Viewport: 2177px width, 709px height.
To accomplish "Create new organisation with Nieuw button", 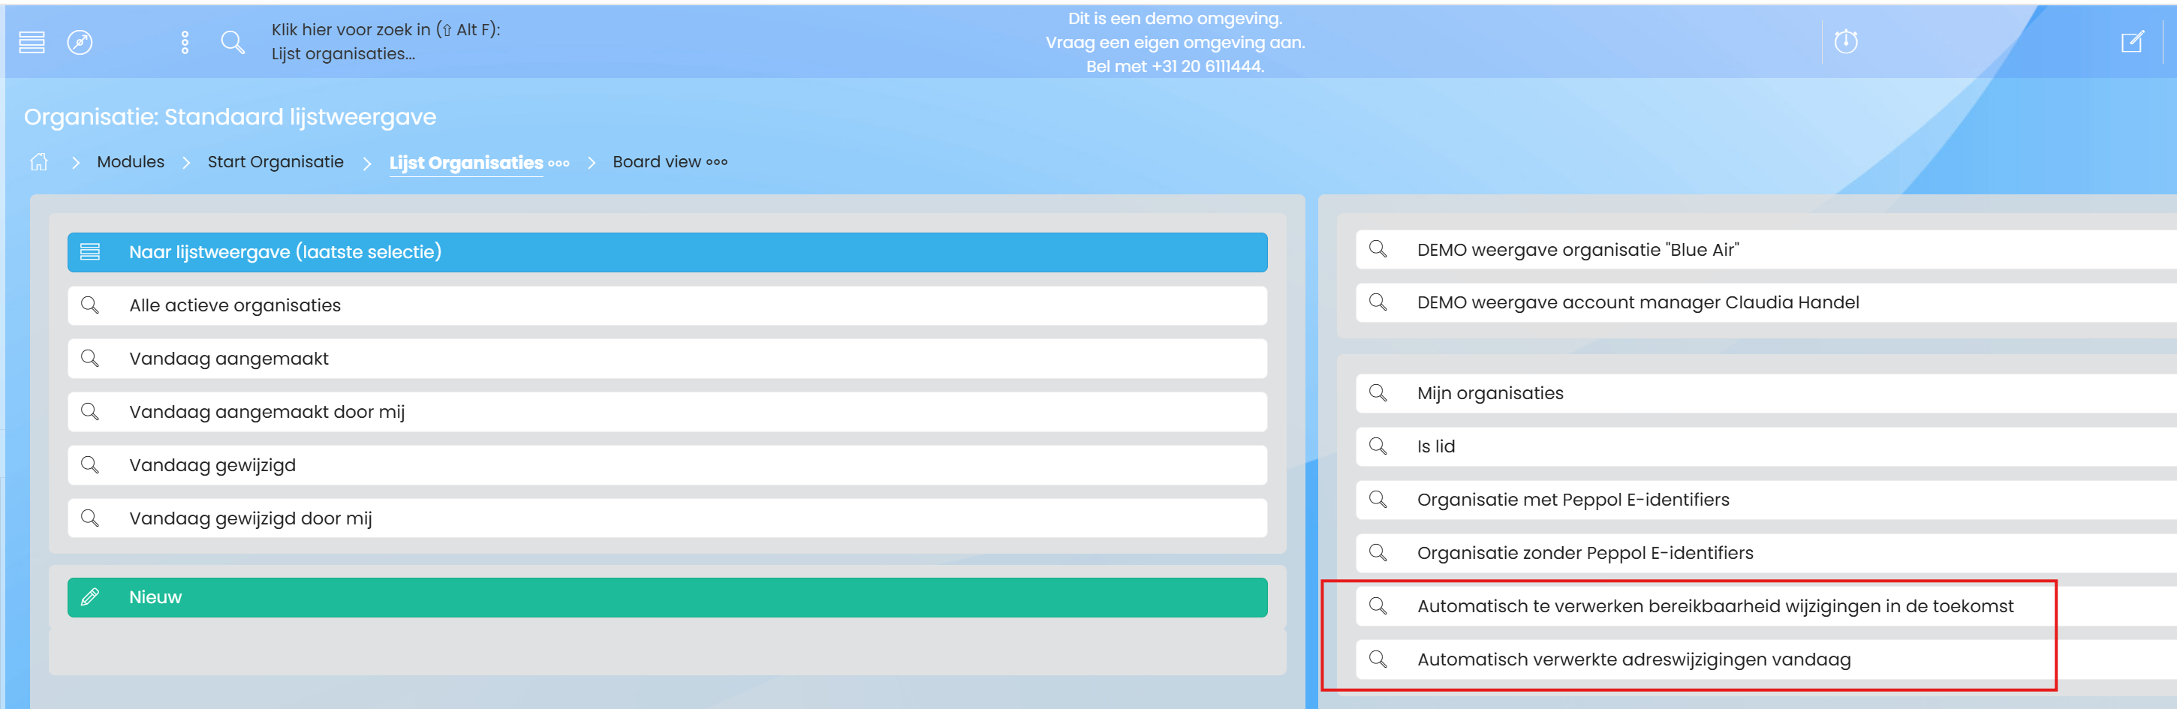I will point(667,597).
